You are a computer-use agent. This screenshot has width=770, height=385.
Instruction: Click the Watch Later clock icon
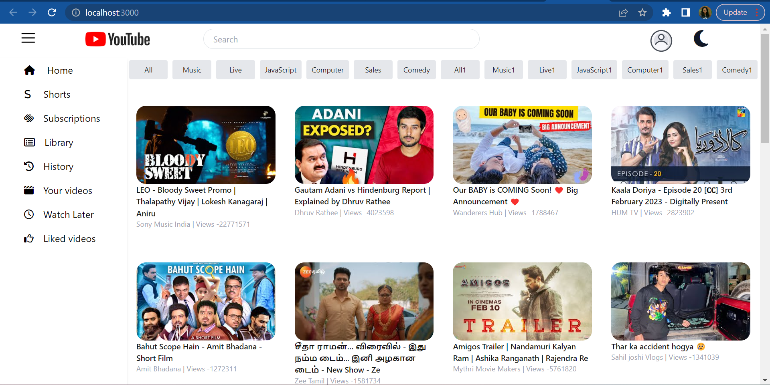tap(29, 214)
